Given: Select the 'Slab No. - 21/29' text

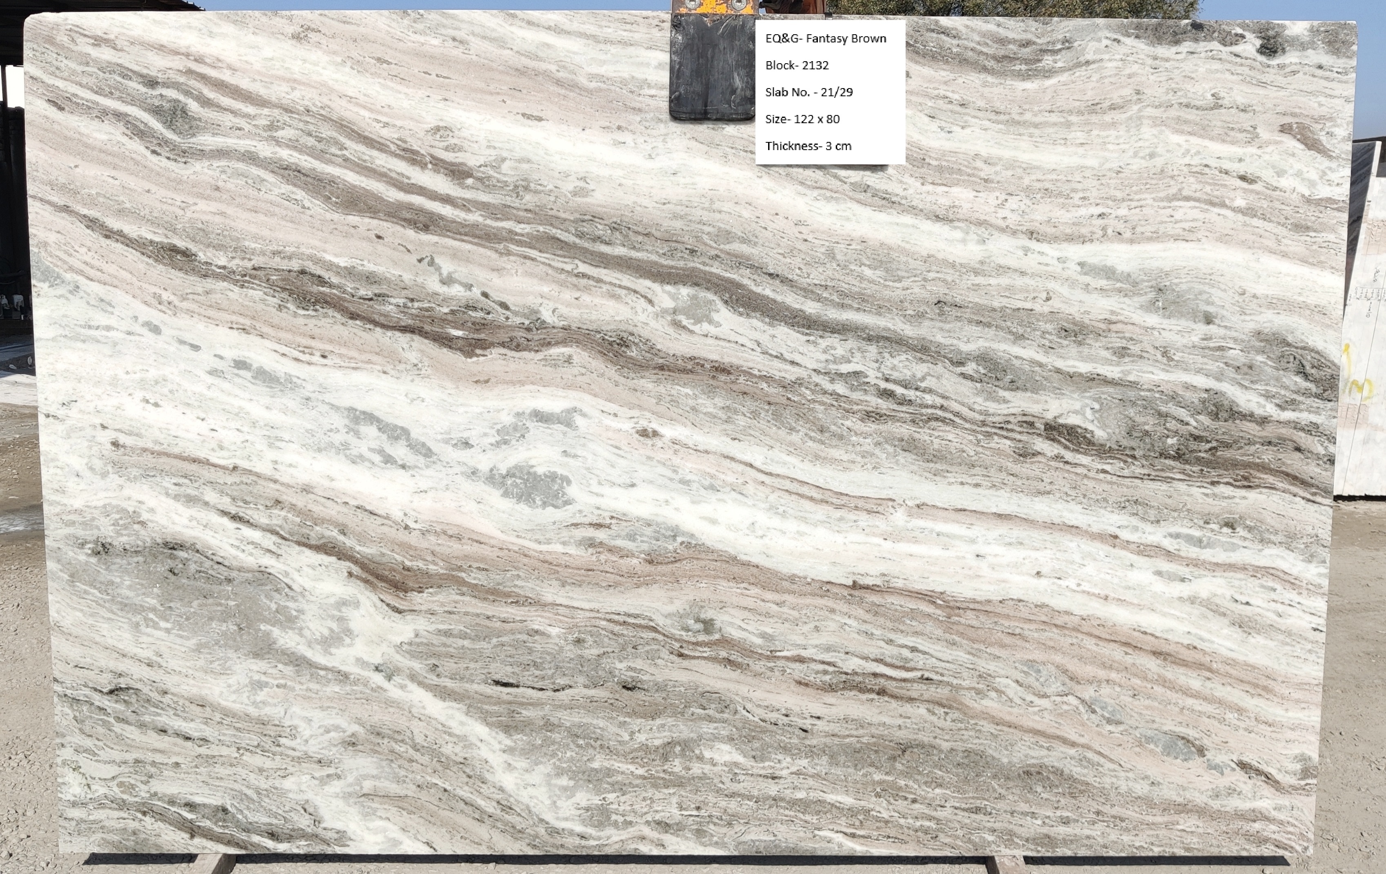Looking at the screenshot, I should pyautogui.click(x=808, y=92).
